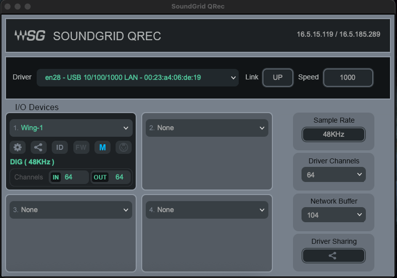The height and width of the screenshot is (278, 397).
Task: Open the Driver Sharing share button
Action: pos(334,256)
